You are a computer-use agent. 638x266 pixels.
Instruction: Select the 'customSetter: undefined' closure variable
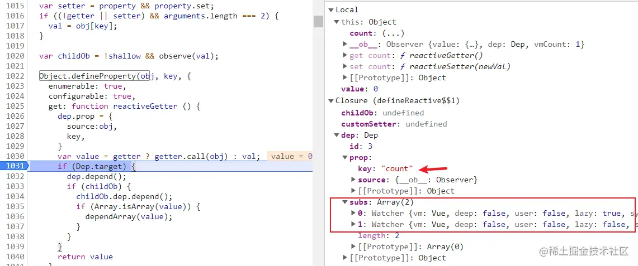[394, 124]
